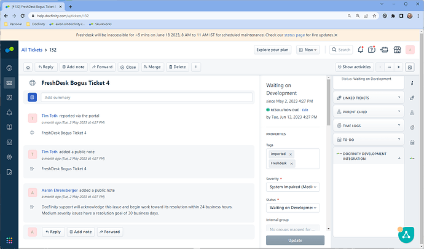Viewport: 424px width, 249px height.
Task: Delete this ticket
Action: (x=178, y=67)
